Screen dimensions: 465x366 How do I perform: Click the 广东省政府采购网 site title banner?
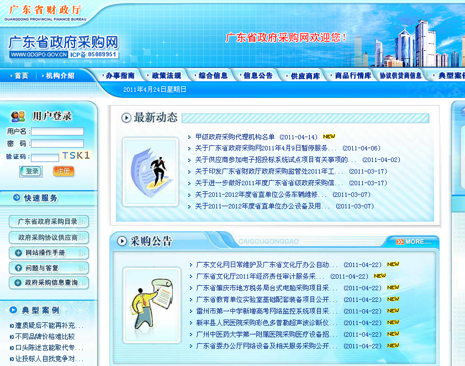click(64, 46)
